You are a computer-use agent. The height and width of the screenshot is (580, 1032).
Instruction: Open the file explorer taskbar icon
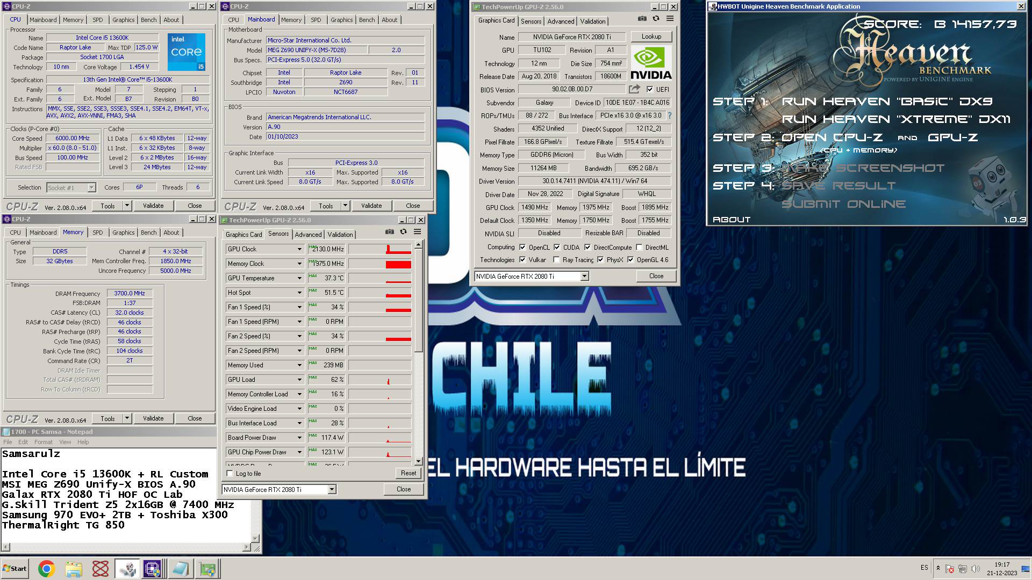74,569
